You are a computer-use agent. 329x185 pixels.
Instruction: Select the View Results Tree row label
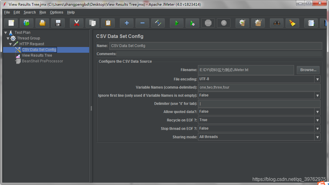click(x=37, y=55)
